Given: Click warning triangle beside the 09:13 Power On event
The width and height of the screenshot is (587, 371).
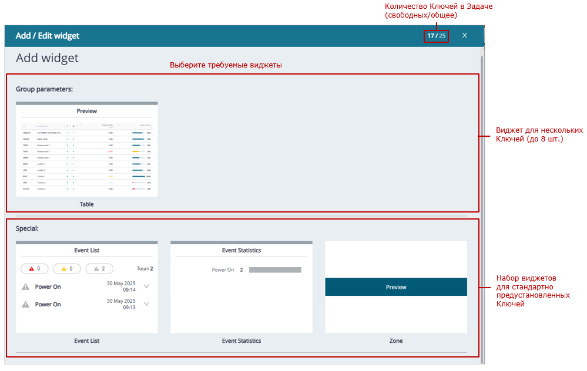Looking at the screenshot, I should click(25, 305).
